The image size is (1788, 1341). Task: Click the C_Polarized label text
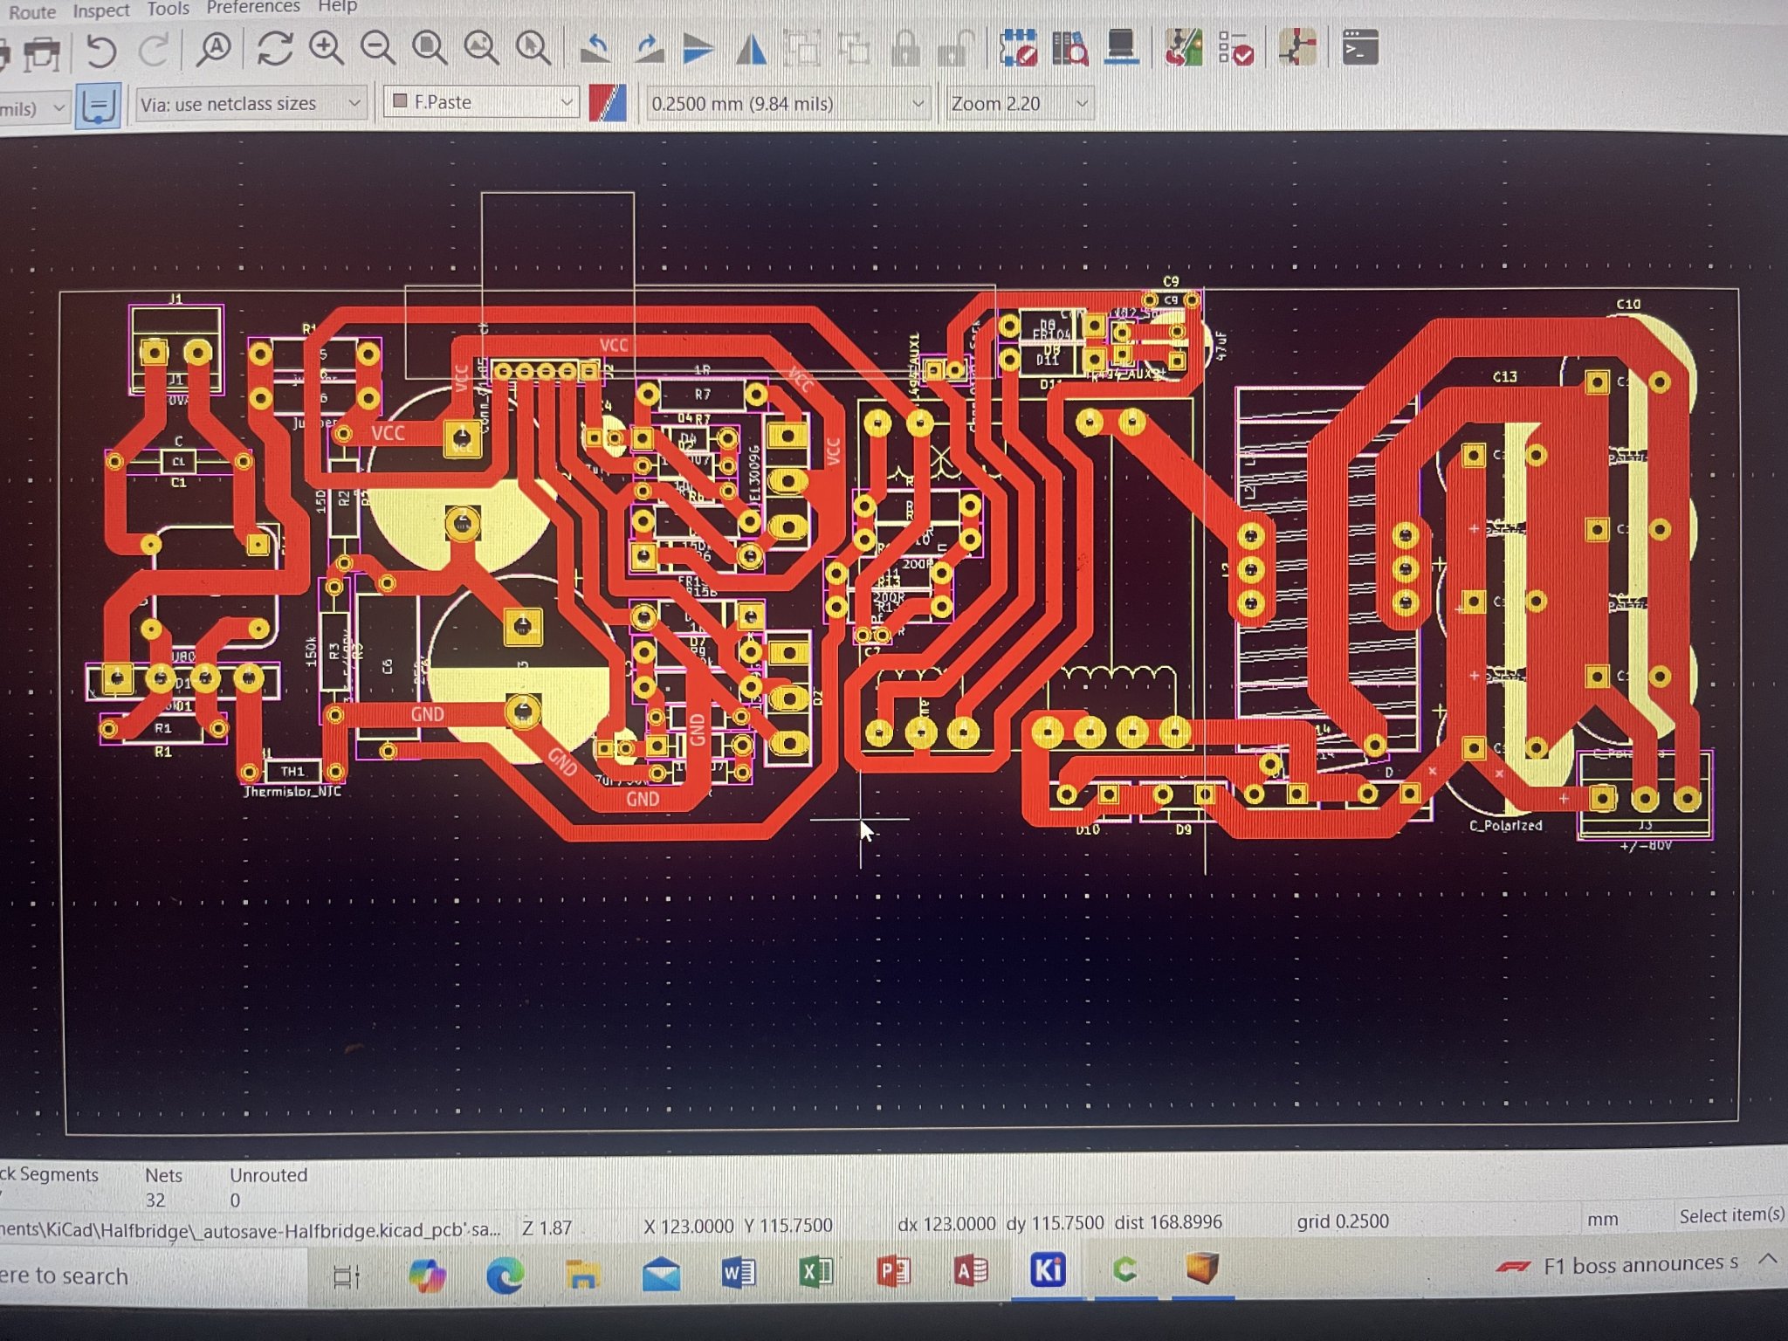[1505, 825]
